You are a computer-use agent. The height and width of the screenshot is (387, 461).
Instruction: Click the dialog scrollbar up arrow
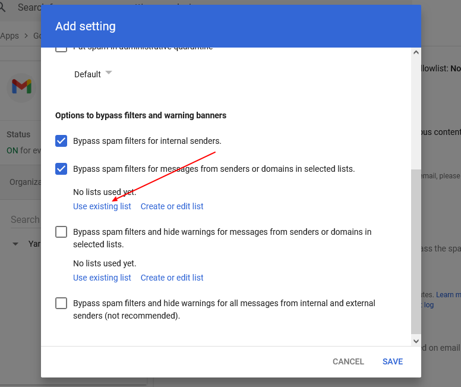(416, 53)
